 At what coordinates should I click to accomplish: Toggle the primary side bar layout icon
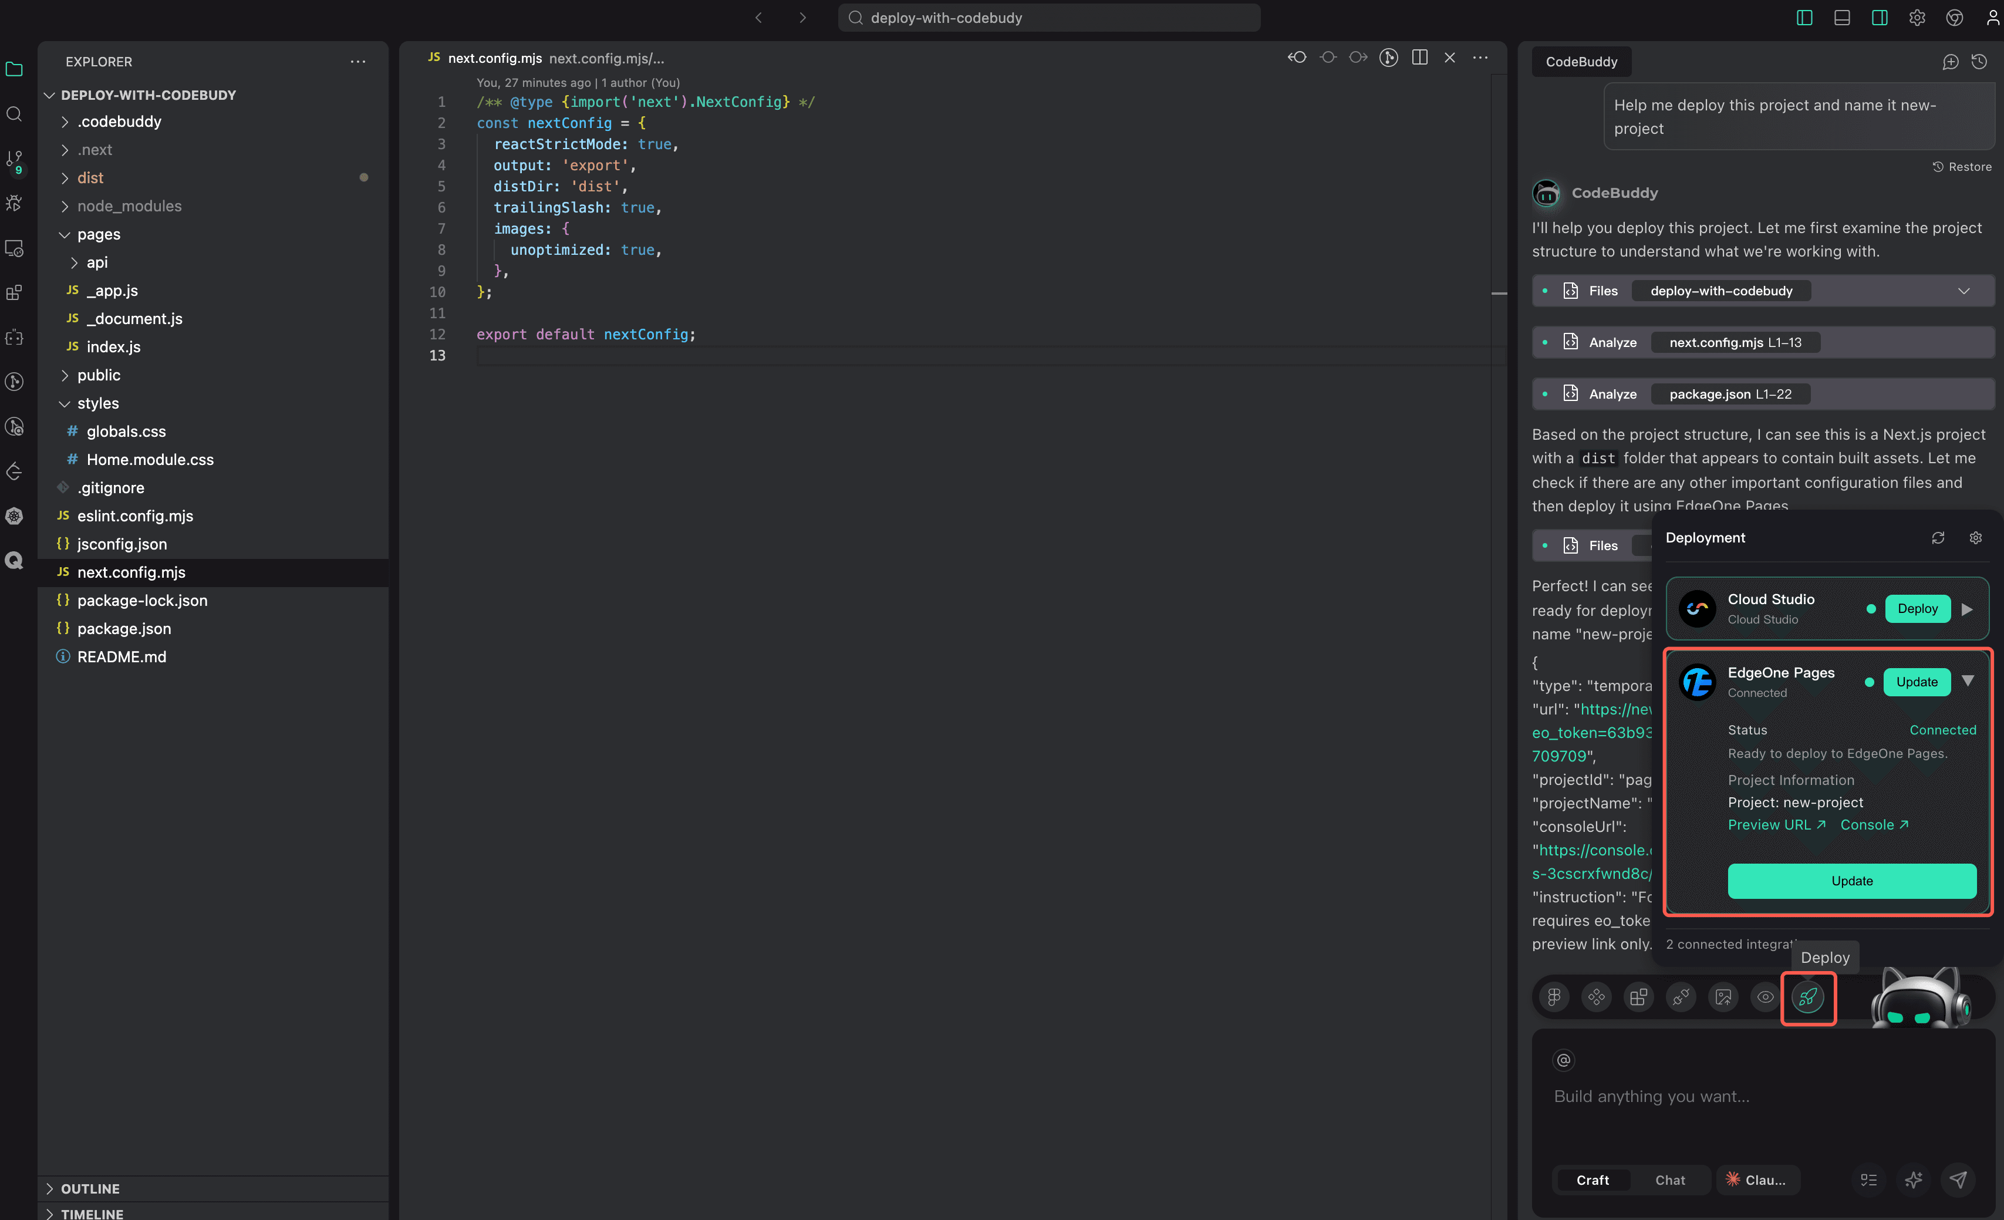pyautogui.click(x=1804, y=18)
